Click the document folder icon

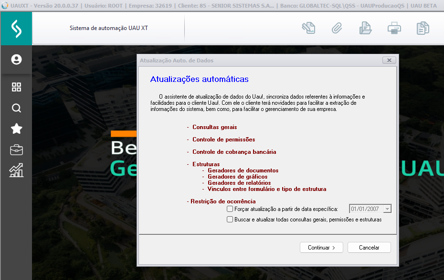pyautogui.click(x=365, y=28)
